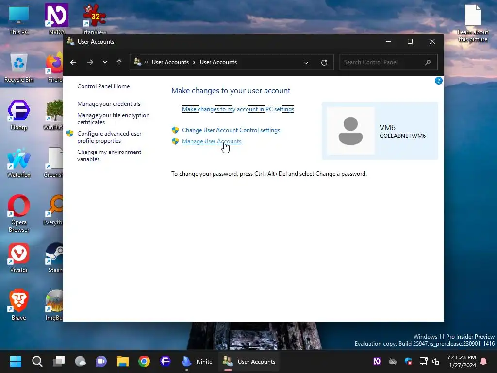Click the NVDA tray icon
The width and height of the screenshot is (497, 373).
click(x=377, y=361)
